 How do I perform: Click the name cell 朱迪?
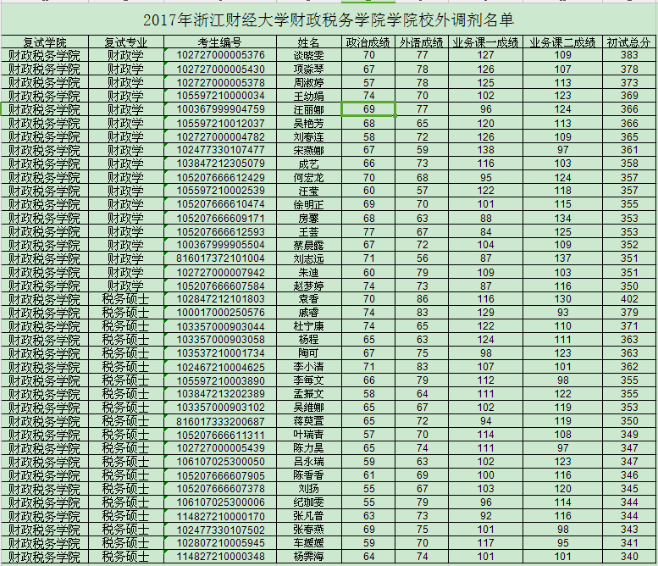(x=308, y=272)
